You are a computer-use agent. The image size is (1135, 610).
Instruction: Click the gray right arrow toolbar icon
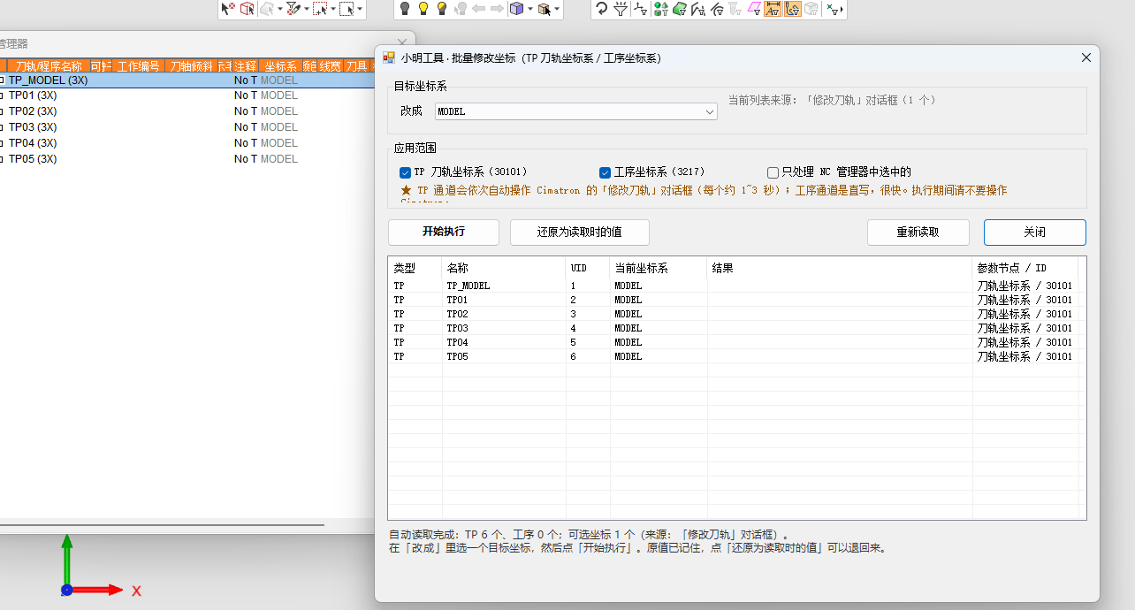pyautogui.click(x=497, y=9)
